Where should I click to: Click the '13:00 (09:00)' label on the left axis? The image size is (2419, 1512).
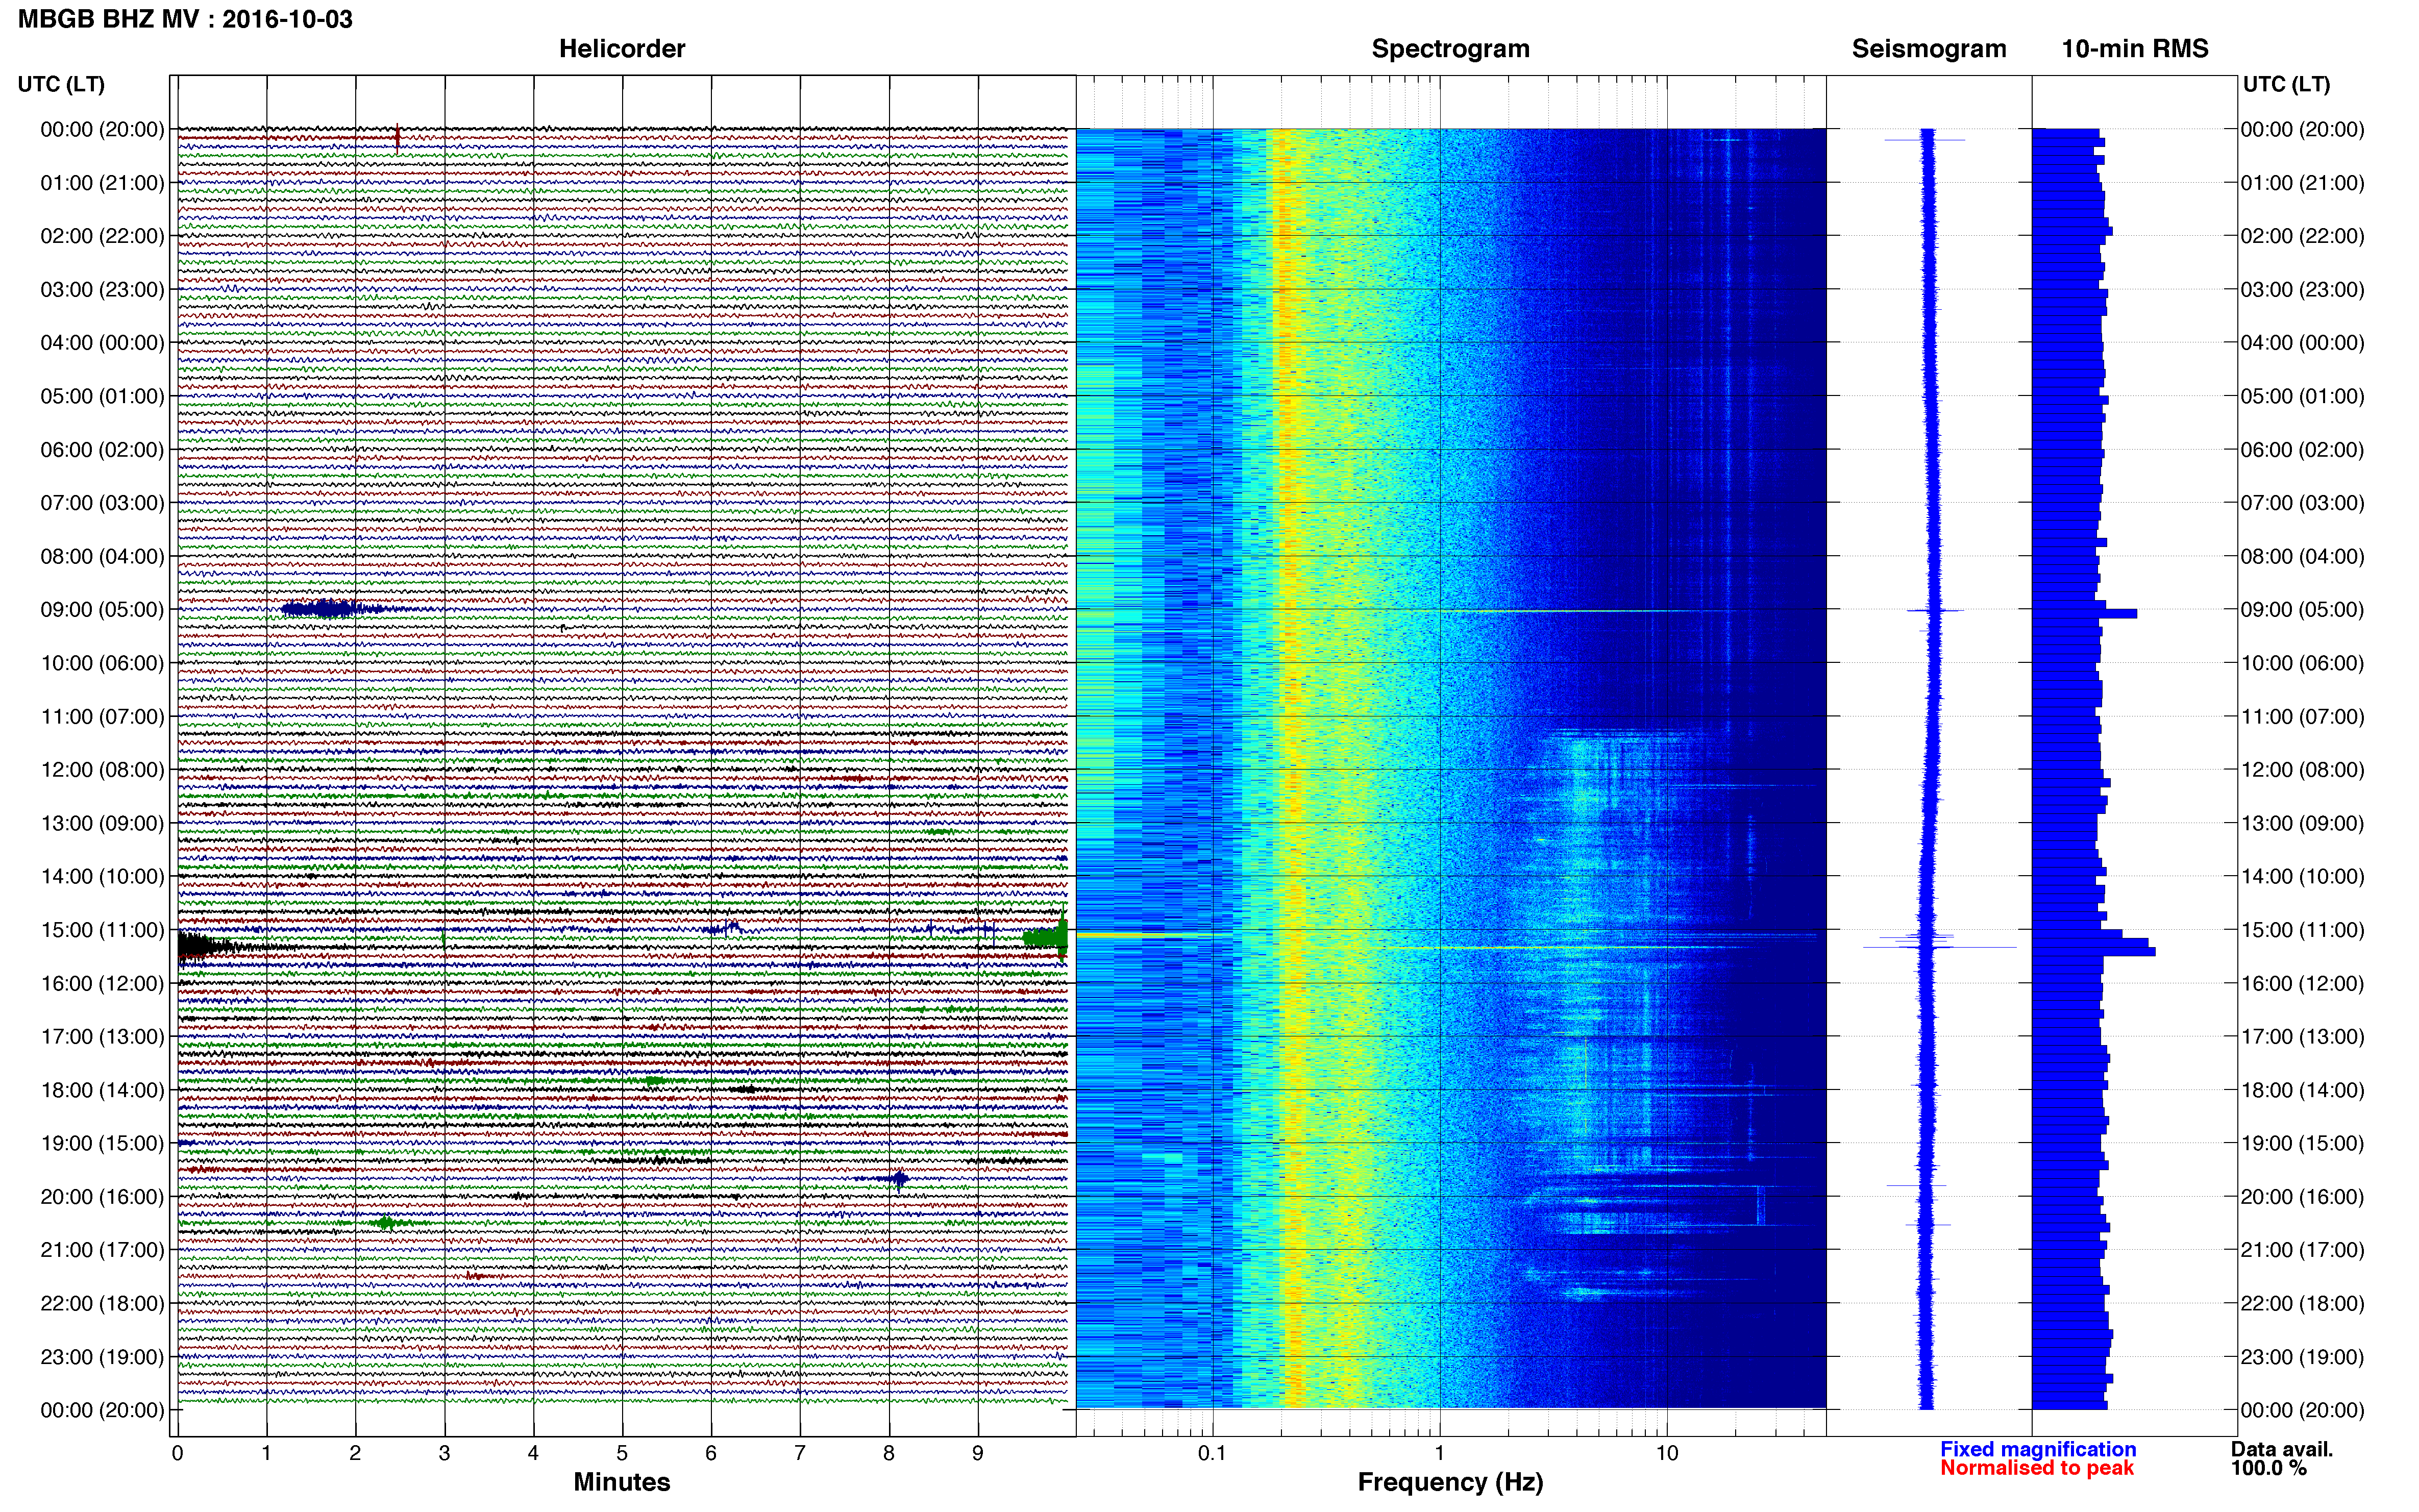(x=102, y=823)
